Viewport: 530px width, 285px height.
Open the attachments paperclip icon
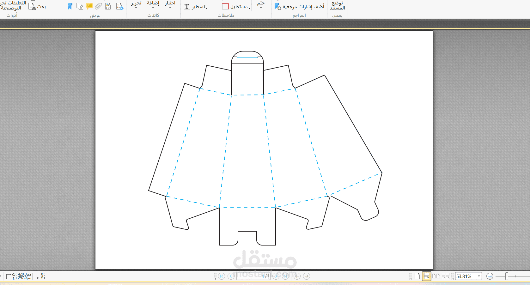tap(99, 6)
